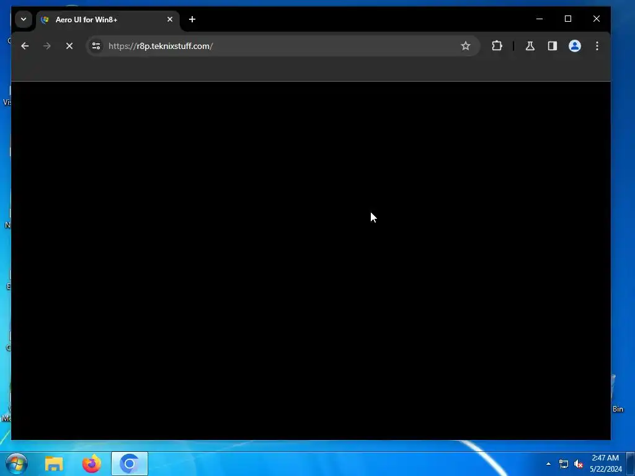The image size is (635, 476).
Task: Open the Windows Start menu
Action: 16,464
